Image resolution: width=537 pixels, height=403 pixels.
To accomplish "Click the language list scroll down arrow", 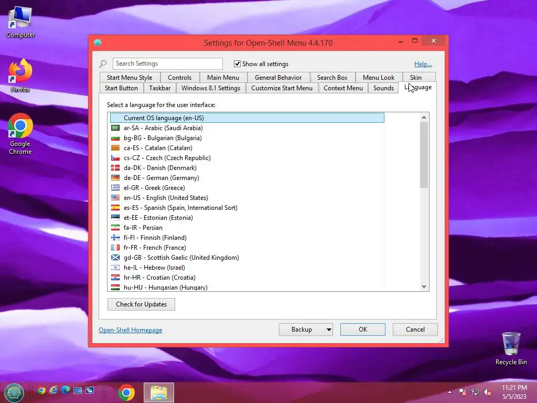I will coord(424,286).
